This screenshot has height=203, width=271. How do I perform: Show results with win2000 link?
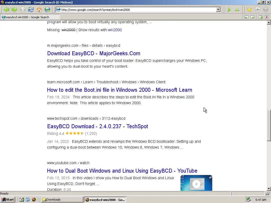115,30
